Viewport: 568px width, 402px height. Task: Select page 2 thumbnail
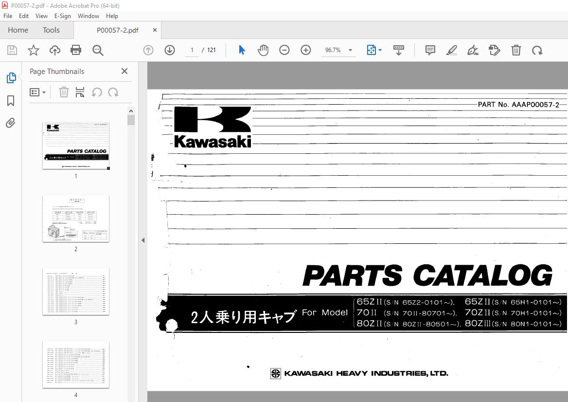click(x=76, y=219)
